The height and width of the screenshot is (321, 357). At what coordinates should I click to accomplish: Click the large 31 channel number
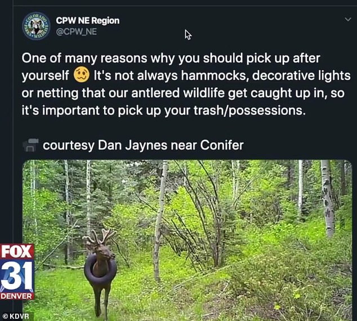coord(17,275)
